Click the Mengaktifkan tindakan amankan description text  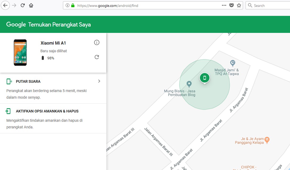[44, 124]
